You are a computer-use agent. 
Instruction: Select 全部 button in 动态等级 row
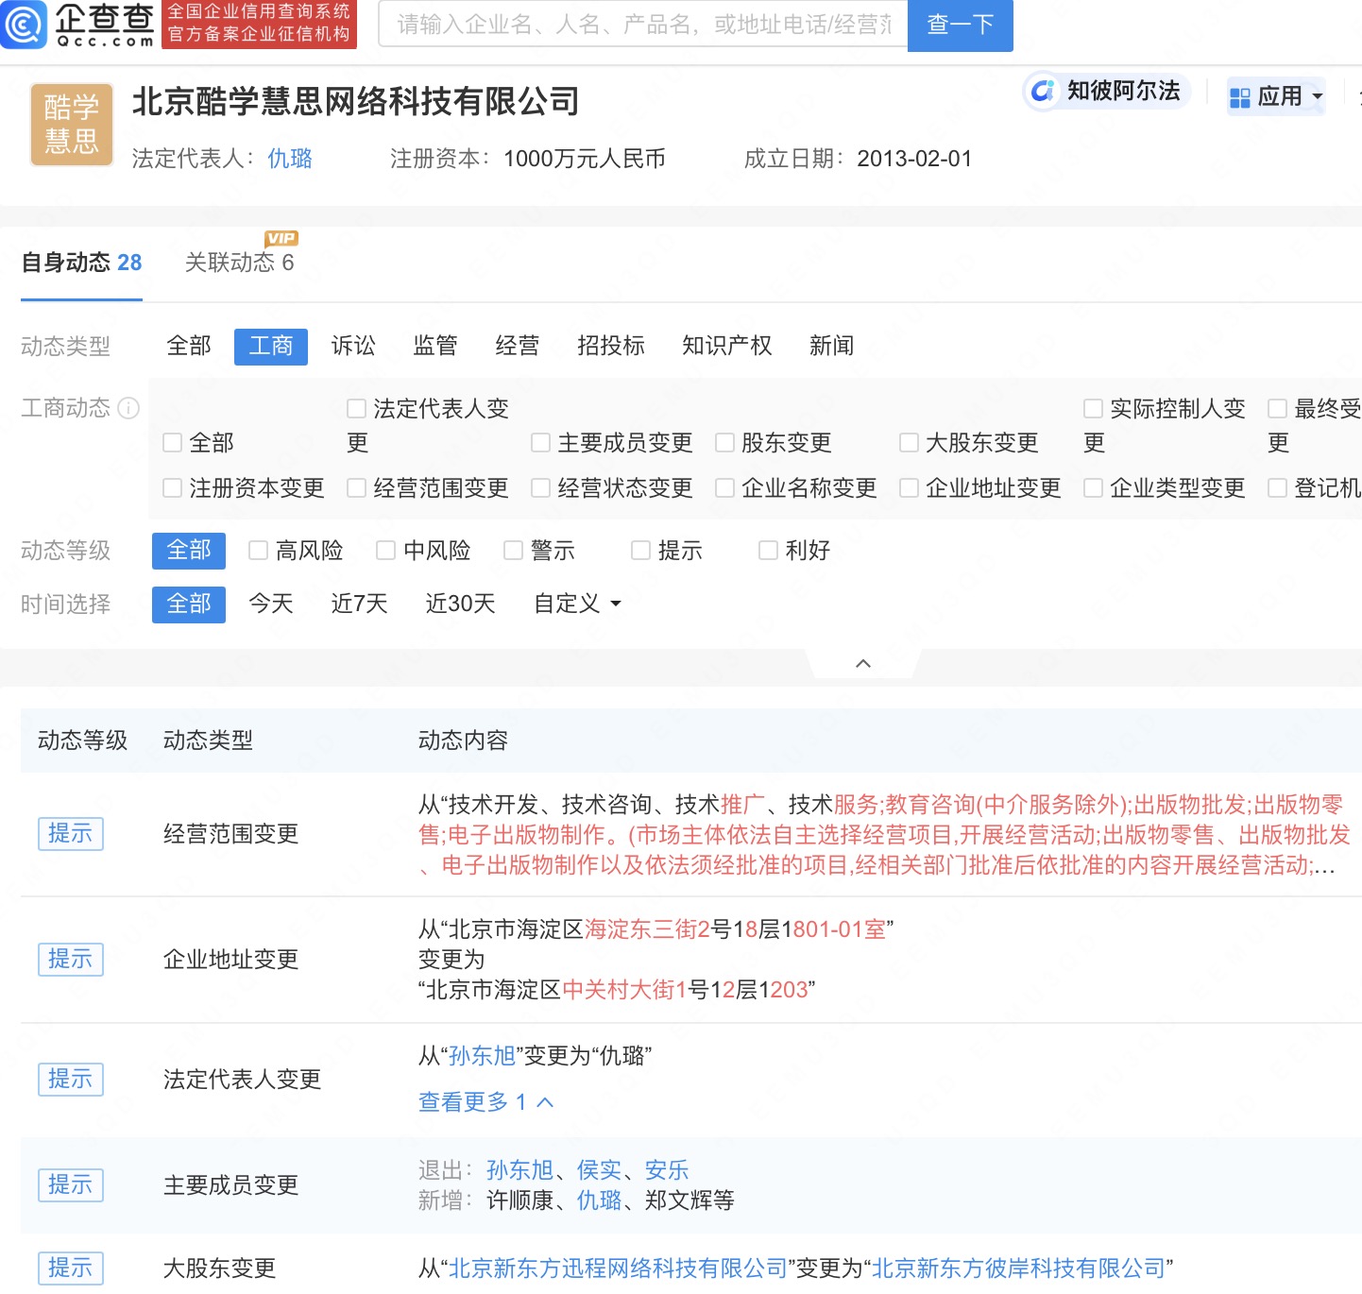(189, 551)
